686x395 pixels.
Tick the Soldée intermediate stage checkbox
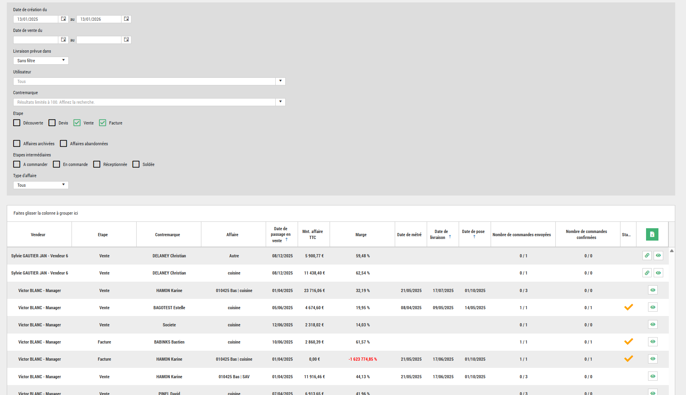[136, 164]
